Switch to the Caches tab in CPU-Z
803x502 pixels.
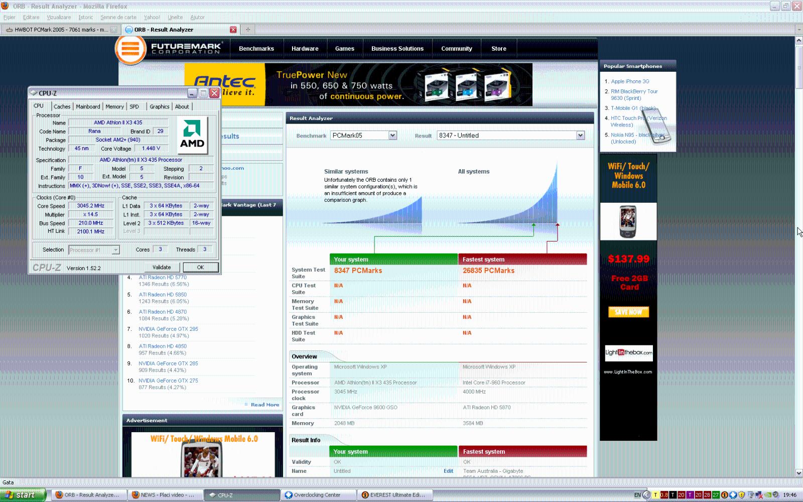pos(62,106)
